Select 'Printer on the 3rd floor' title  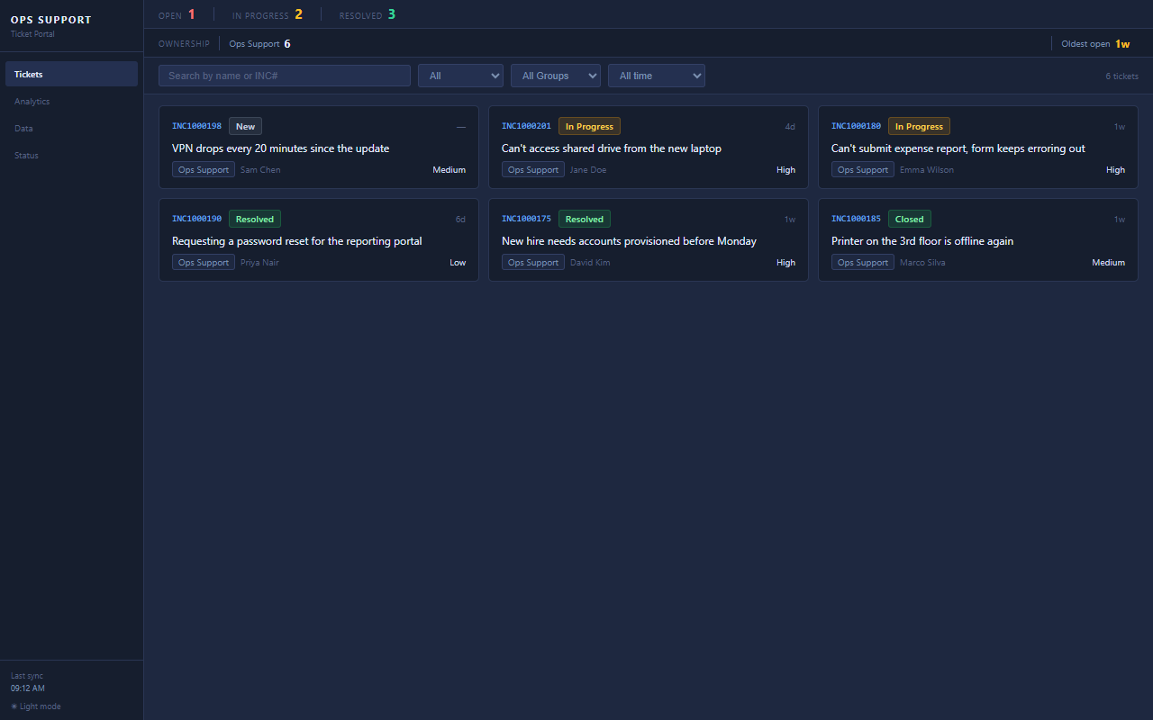click(x=922, y=241)
